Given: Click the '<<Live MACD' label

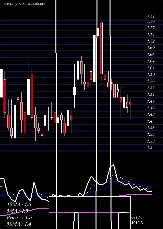Looking at the screenshot, I should coord(137,220).
